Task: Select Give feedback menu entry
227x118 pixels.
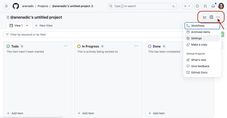Action: [202, 66]
